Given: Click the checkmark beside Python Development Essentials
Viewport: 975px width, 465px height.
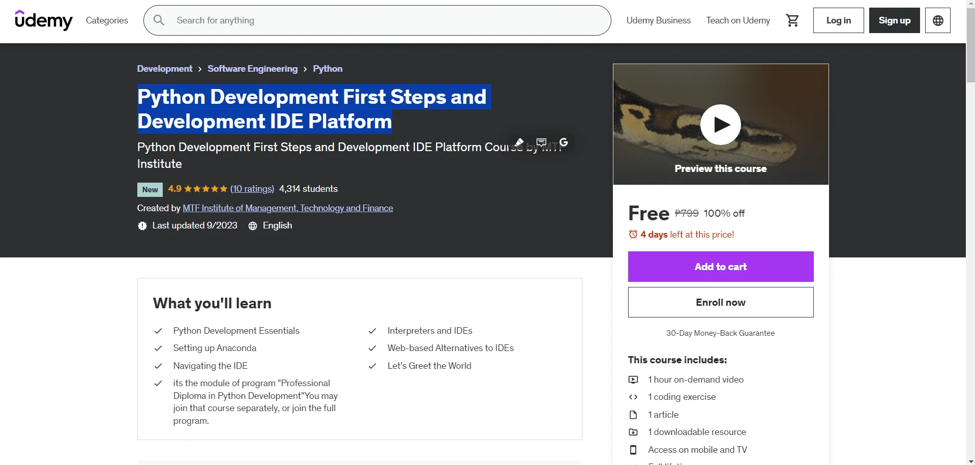Looking at the screenshot, I should (158, 331).
